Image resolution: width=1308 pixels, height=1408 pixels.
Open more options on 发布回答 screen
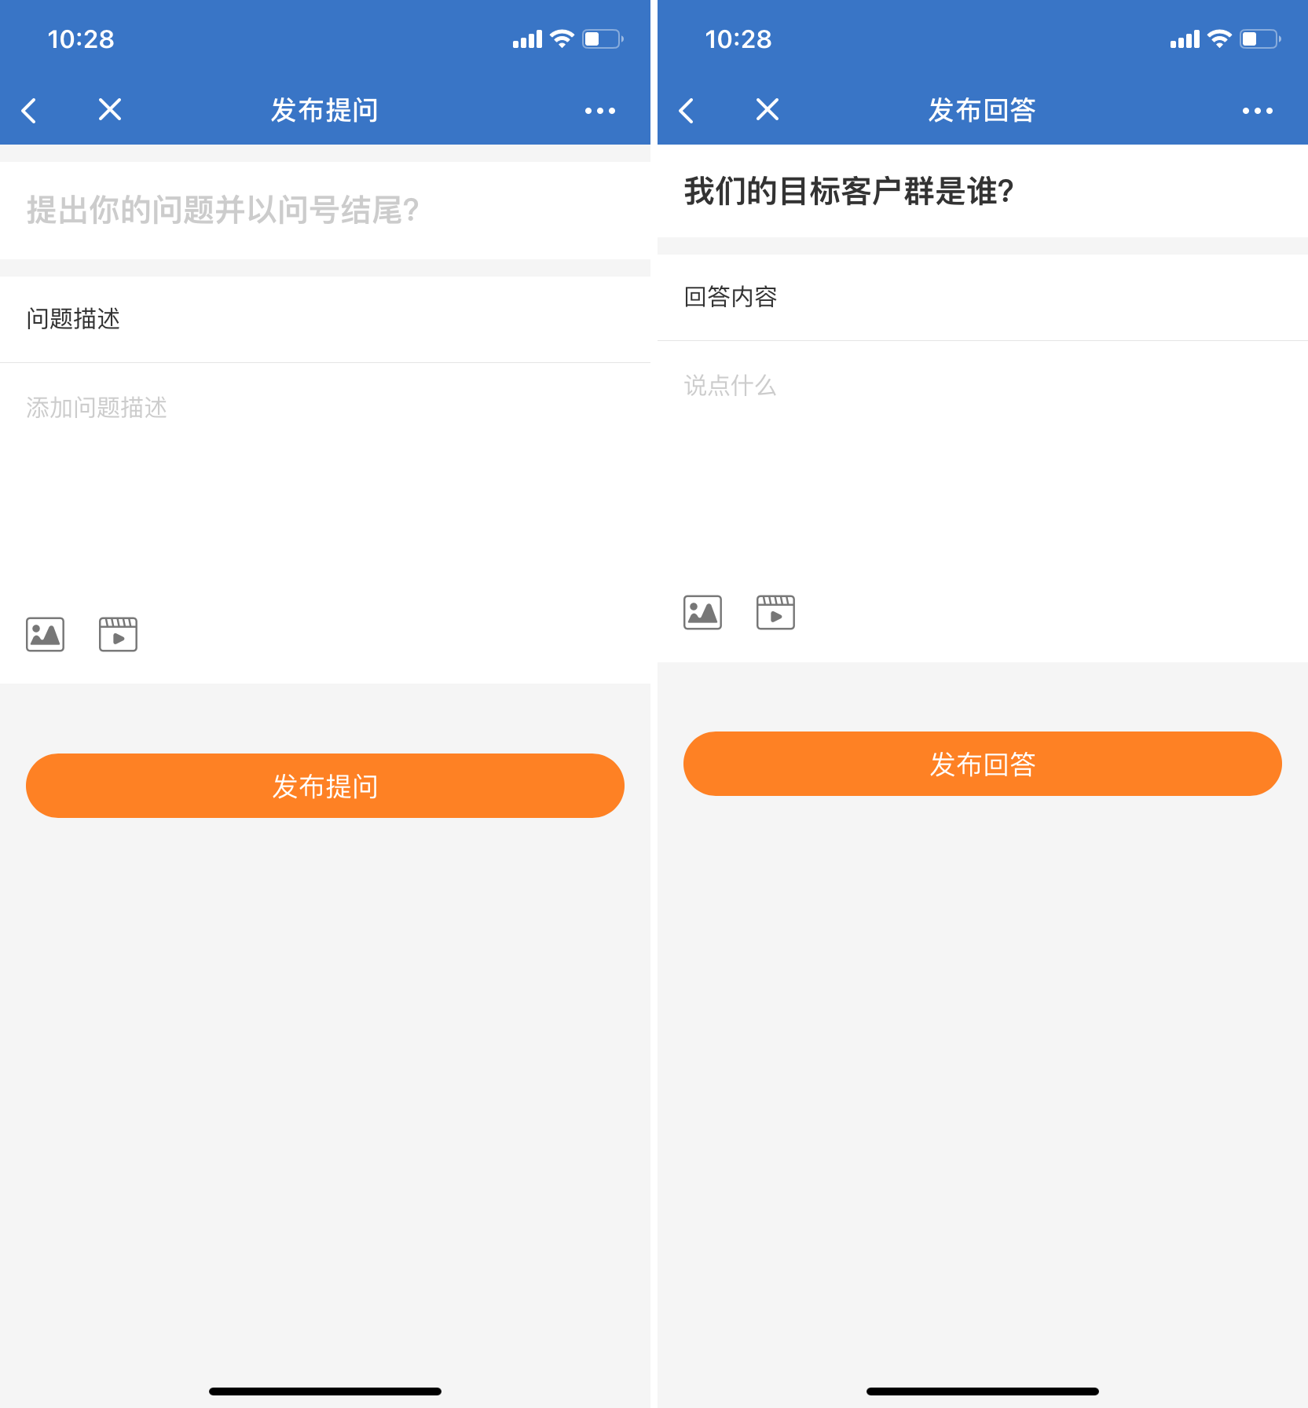pyautogui.click(x=1257, y=111)
